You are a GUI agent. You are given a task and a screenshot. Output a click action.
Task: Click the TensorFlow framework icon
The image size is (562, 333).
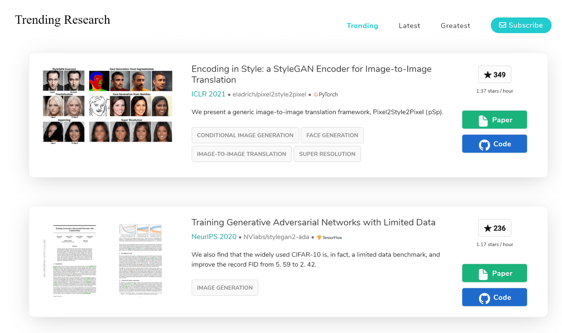click(319, 238)
